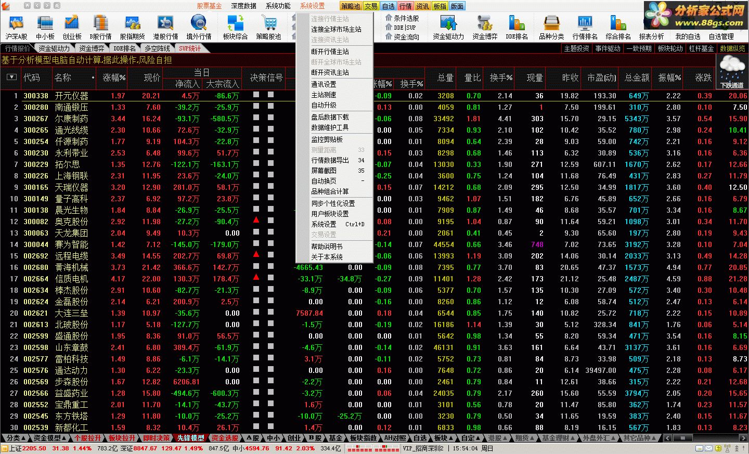Click the 主题投资 button
749x454 pixels.
[577, 48]
